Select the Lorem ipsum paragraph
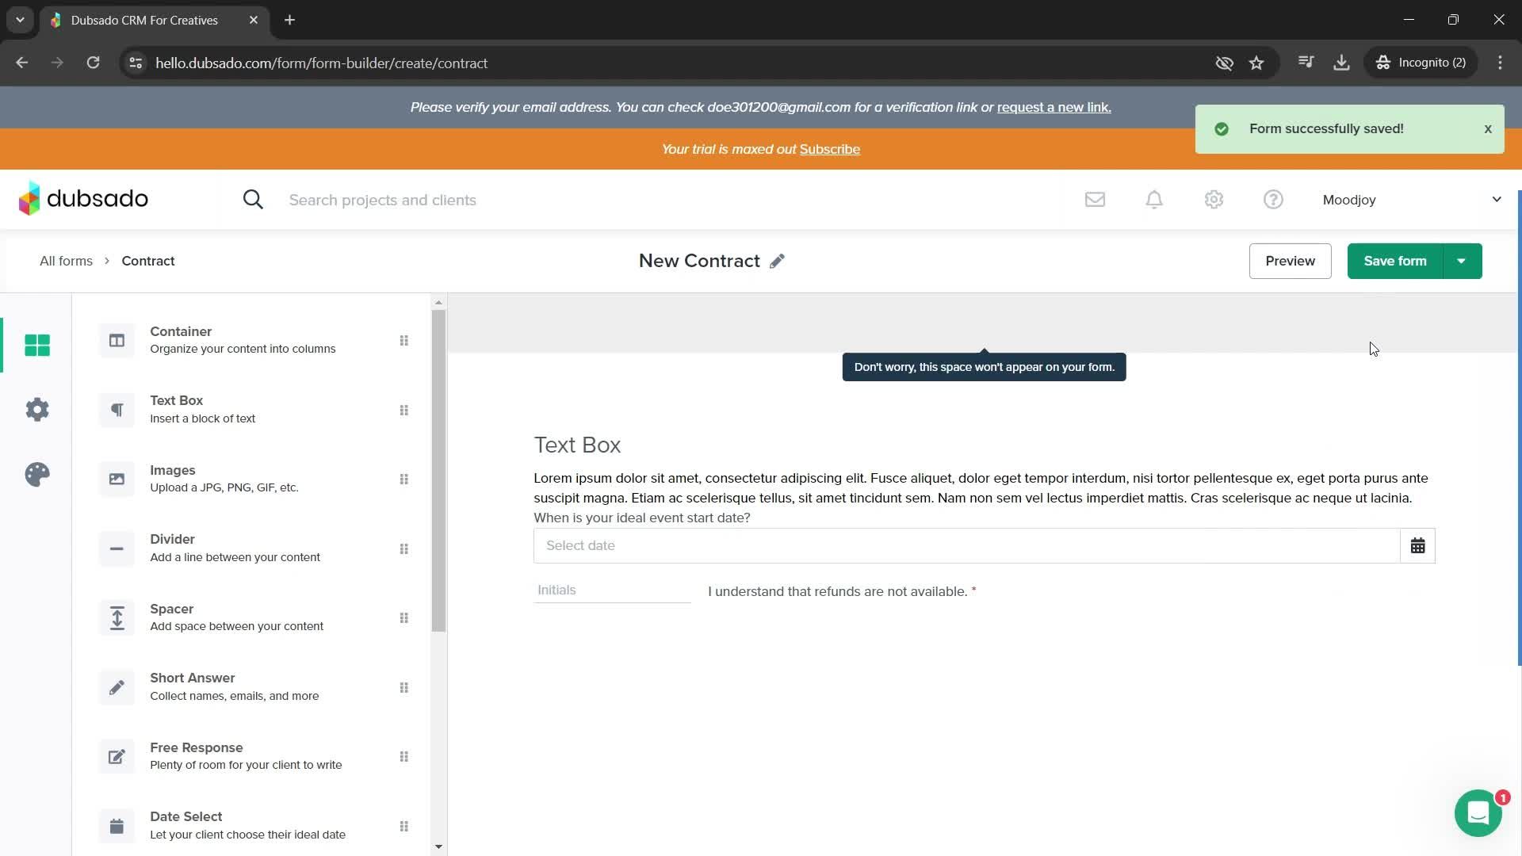 point(981,488)
